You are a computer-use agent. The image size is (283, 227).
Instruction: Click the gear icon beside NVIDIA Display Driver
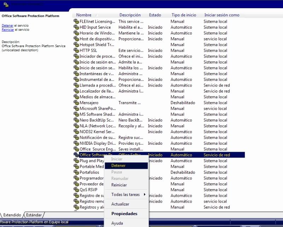tap(76, 143)
